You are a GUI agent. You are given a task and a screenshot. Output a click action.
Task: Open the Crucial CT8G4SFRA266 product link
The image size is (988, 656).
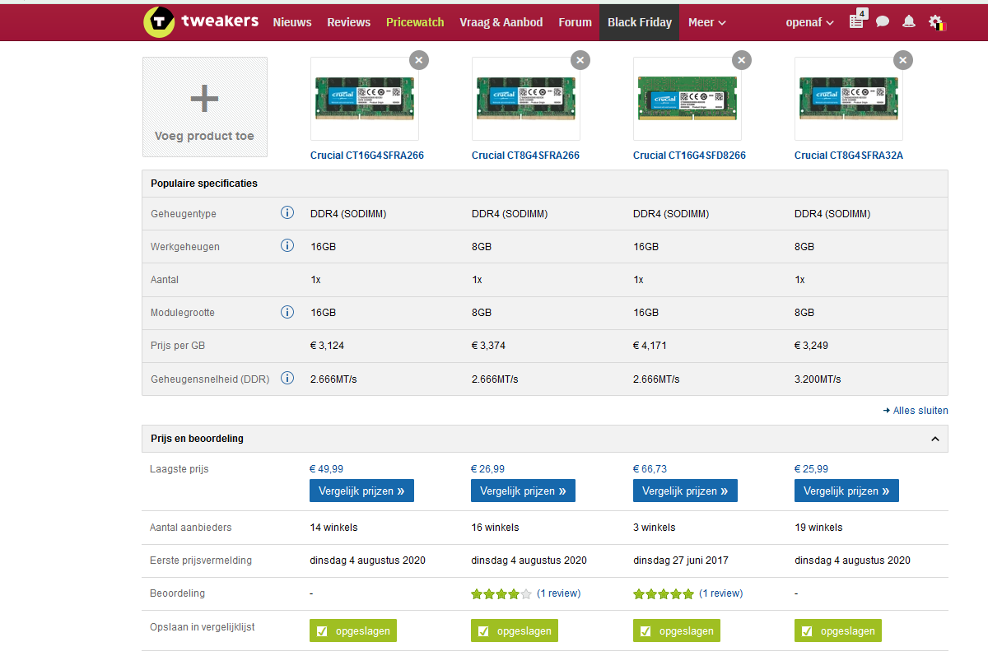coord(525,155)
